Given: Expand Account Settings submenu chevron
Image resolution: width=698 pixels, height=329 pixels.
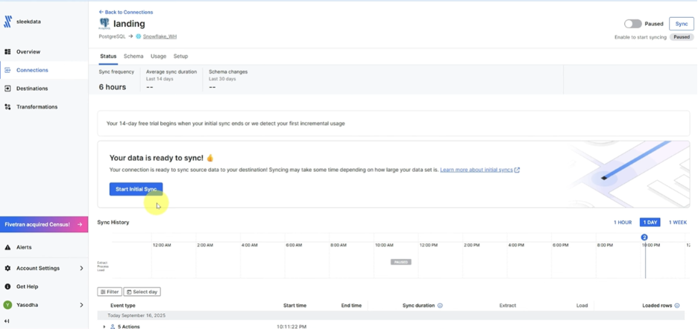Looking at the screenshot, I should pos(81,268).
